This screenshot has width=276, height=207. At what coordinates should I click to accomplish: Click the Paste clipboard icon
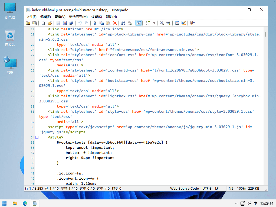click(x=108, y=23)
